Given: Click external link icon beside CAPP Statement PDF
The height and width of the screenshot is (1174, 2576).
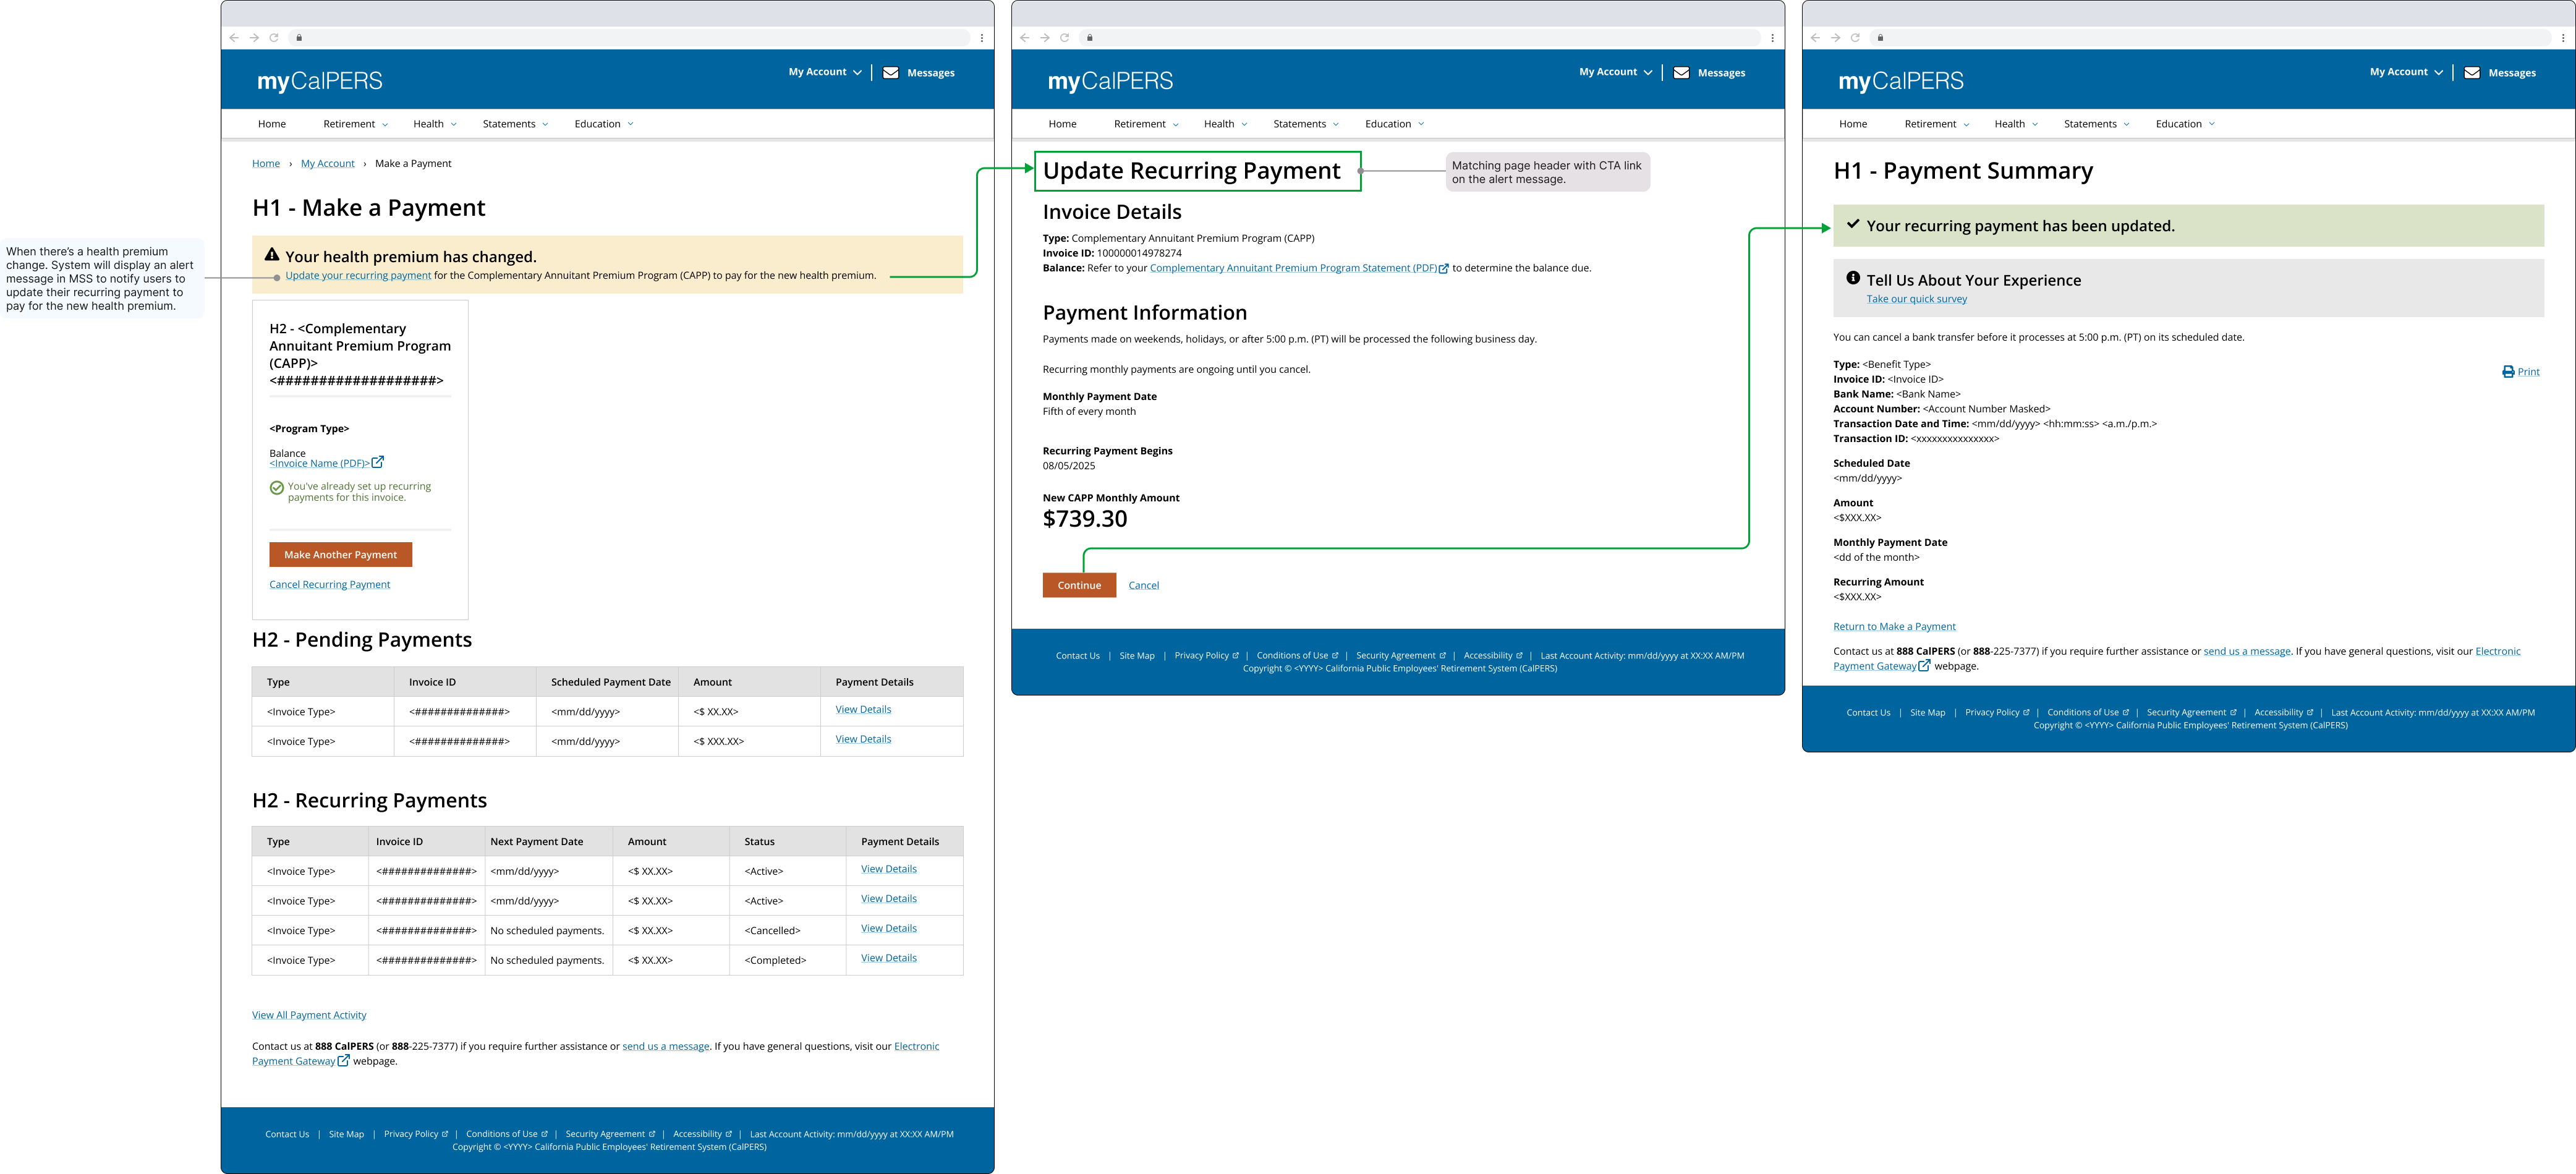Looking at the screenshot, I should click(x=1443, y=268).
